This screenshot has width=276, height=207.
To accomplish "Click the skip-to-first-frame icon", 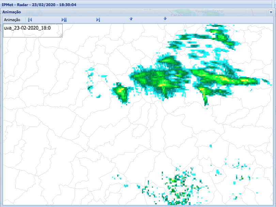I will pyautogui.click(x=30, y=19).
